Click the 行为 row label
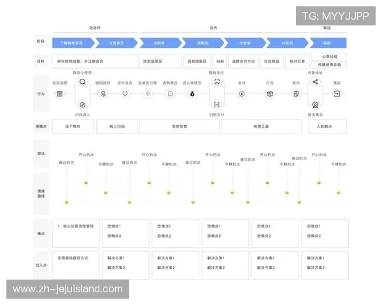Viewport: 382px width, 305px height. [x=41, y=94]
